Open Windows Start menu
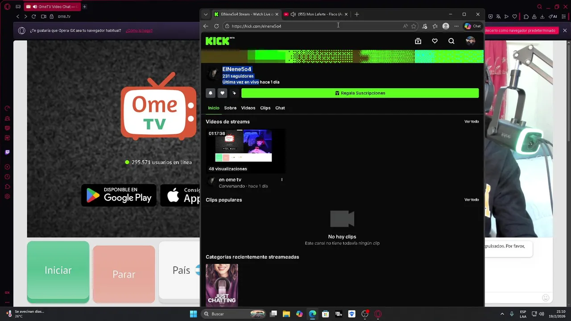The height and width of the screenshot is (321, 571). click(x=193, y=314)
